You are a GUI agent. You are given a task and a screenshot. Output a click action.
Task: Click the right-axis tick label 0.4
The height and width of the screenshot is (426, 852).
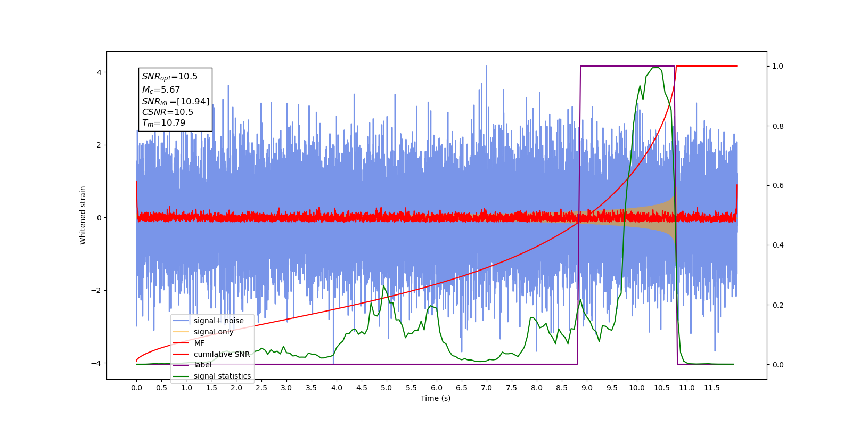(x=778, y=245)
